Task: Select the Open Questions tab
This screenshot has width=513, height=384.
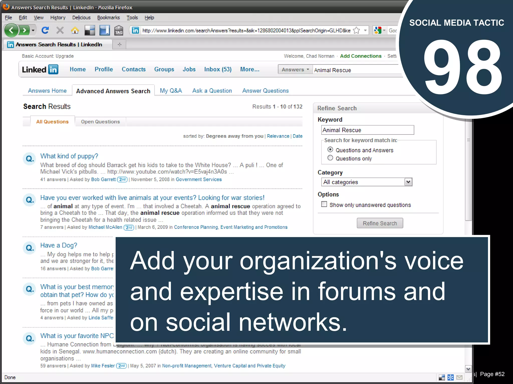Action: (100, 122)
